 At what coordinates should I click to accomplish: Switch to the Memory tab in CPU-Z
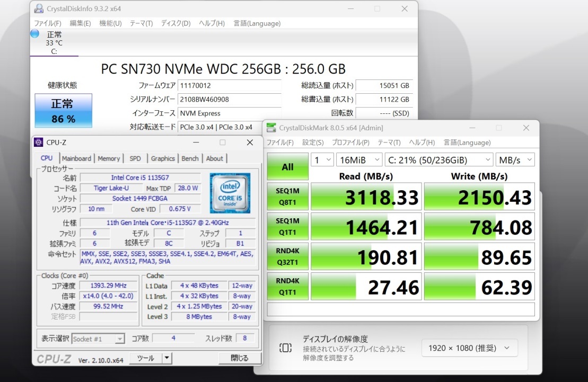pyautogui.click(x=109, y=158)
